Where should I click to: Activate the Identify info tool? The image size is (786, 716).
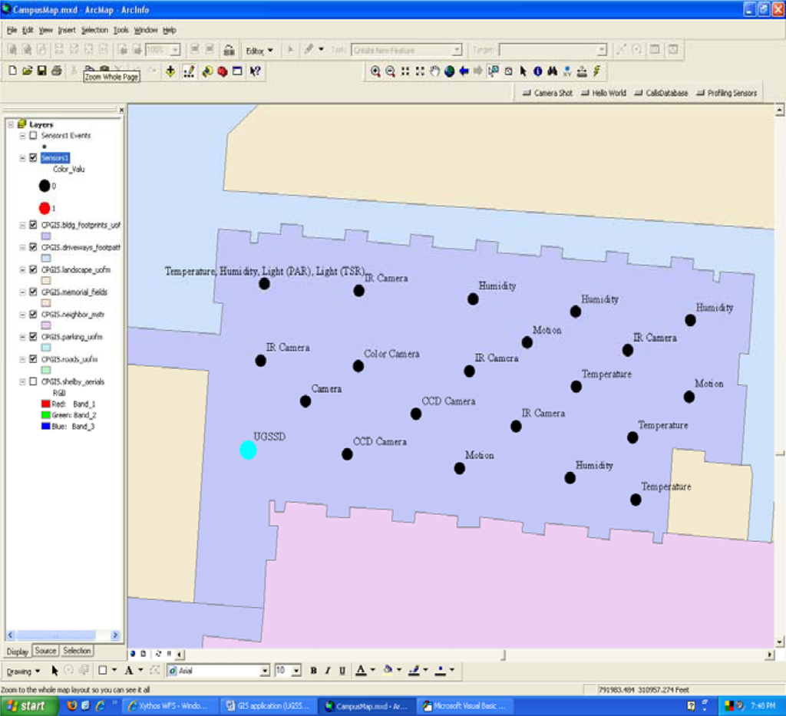537,71
